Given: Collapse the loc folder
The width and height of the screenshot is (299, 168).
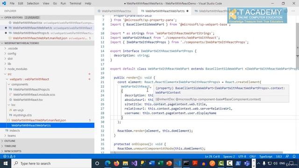Looking at the screenshot, I should click(9, 105).
